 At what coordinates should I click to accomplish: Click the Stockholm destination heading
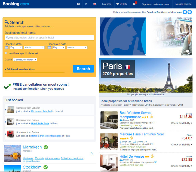pos(32,167)
